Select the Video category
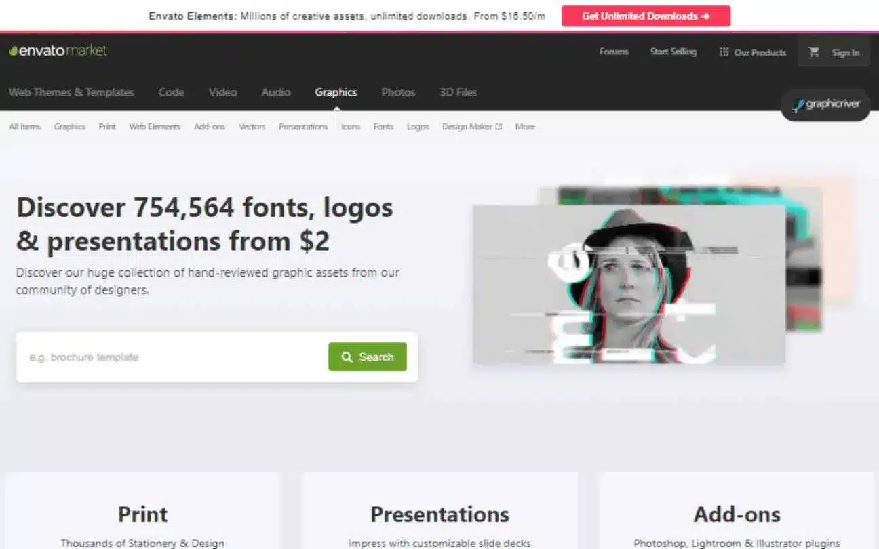This screenshot has height=549, width=879. [x=222, y=92]
